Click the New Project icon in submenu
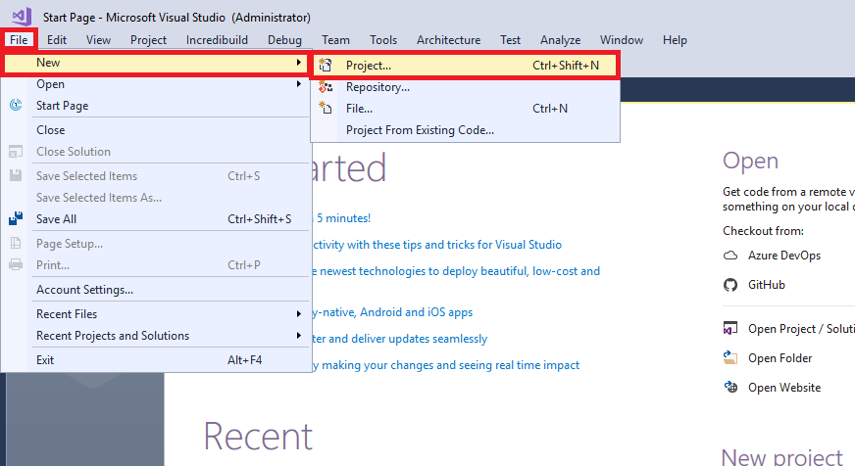 point(325,66)
